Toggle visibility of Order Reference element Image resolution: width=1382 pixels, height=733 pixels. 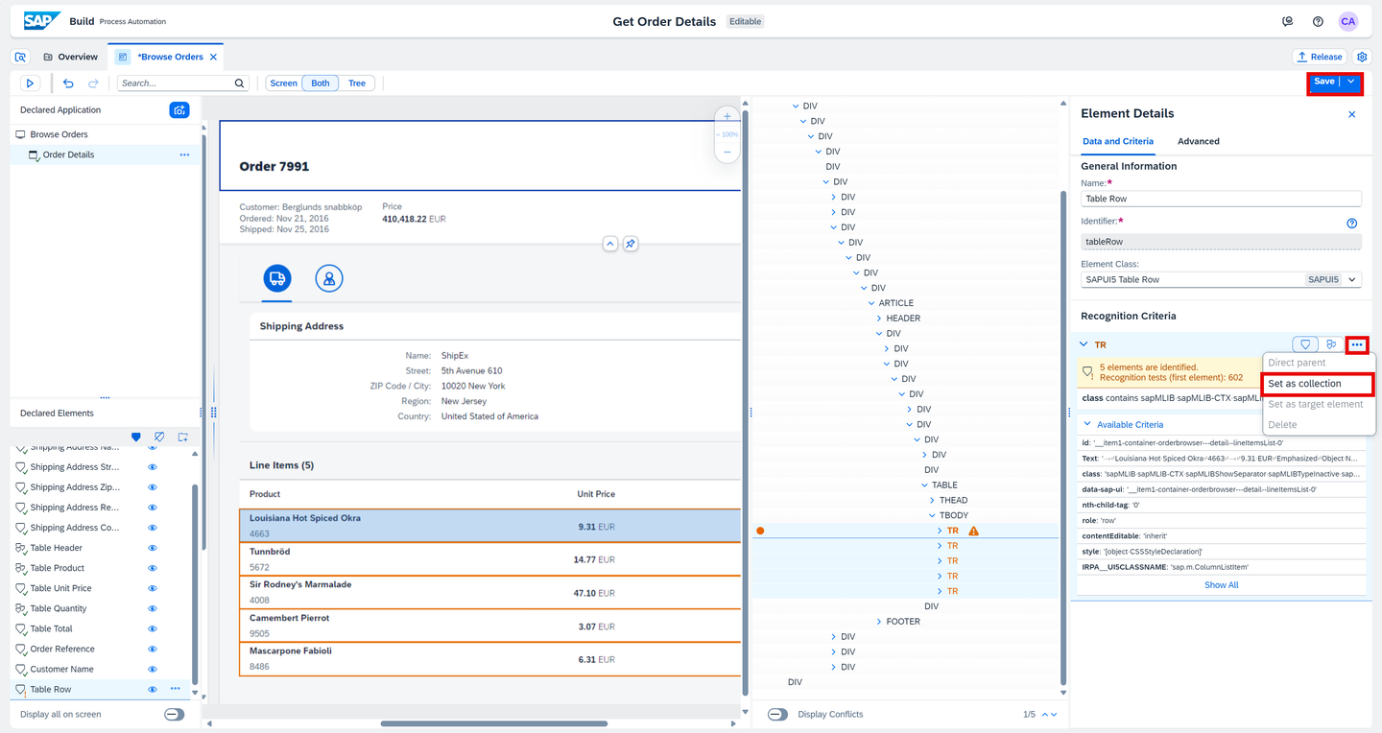[x=152, y=649]
